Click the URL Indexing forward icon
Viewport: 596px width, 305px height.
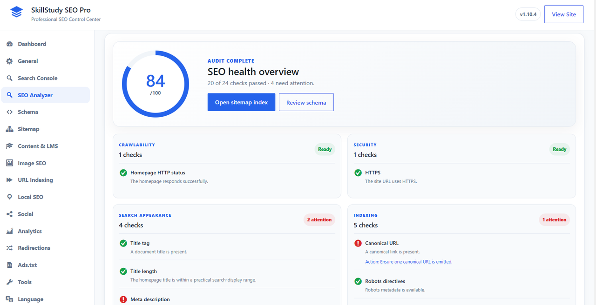pos(9,180)
